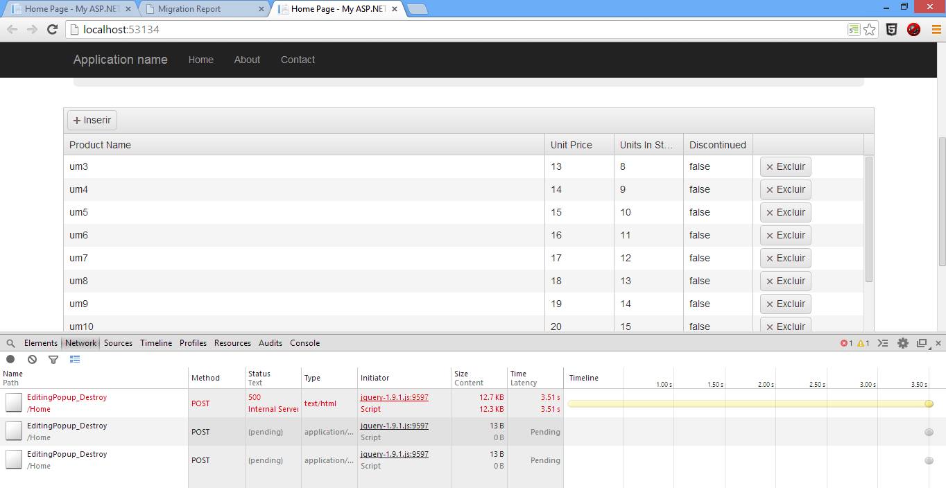Open the Resources panel tab

[x=232, y=343]
